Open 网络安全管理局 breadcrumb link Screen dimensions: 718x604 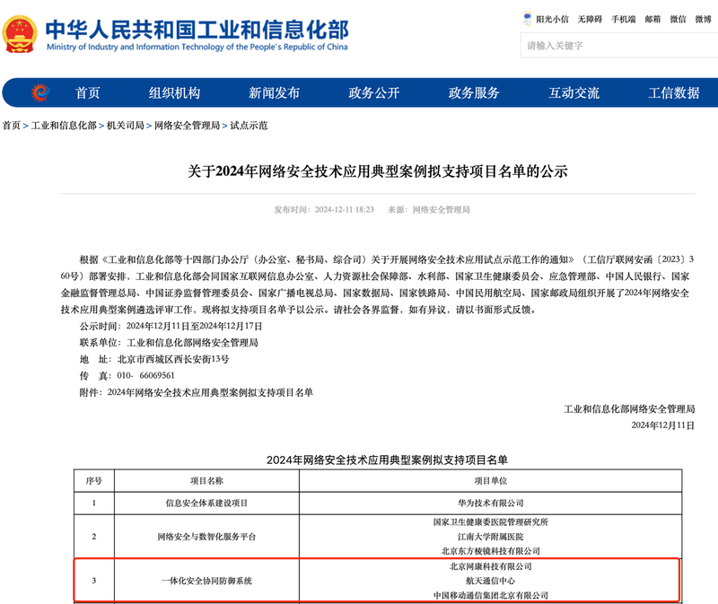point(188,126)
